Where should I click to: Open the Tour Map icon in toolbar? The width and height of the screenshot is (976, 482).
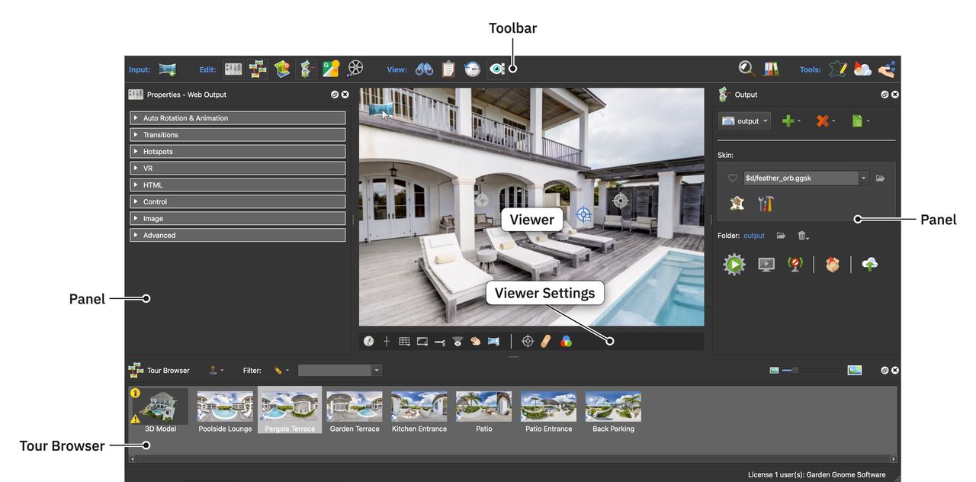(282, 69)
